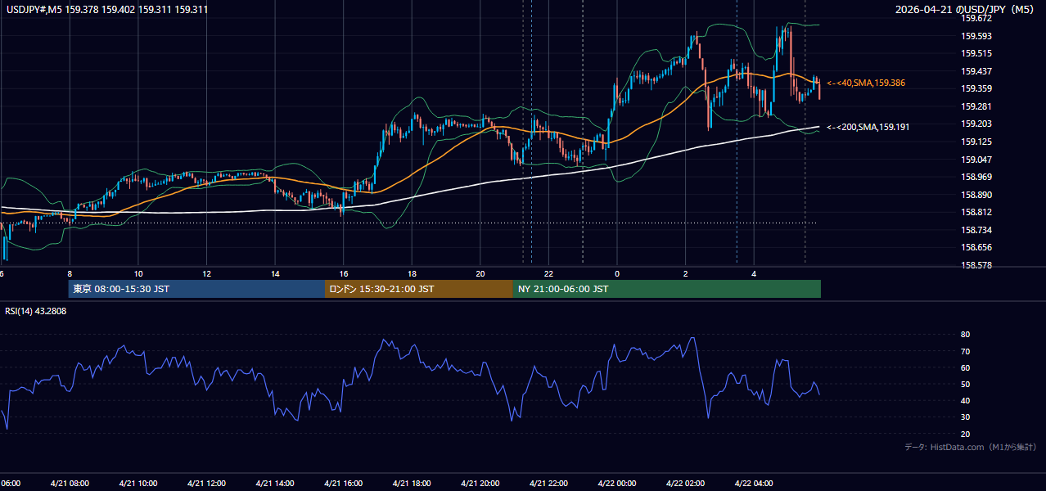This screenshot has width=1046, height=491.
Task: Click the 4/21 06:00 time label
Action: click(10, 484)
